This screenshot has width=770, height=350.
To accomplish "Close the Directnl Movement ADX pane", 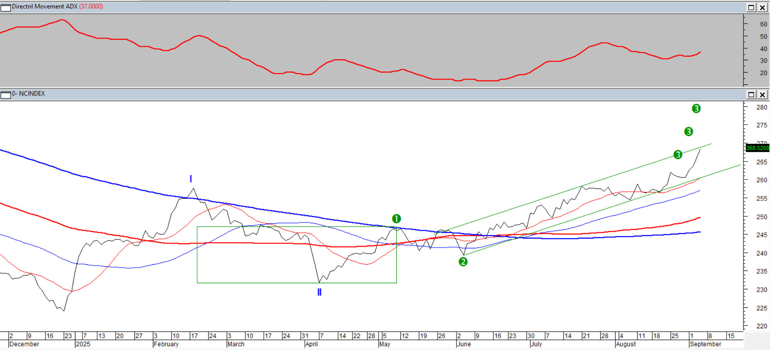I will pyautogui.click(x=762, y=7).
